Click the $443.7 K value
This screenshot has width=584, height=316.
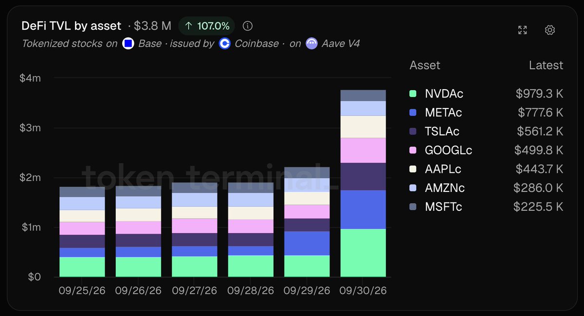coord(540,169)
